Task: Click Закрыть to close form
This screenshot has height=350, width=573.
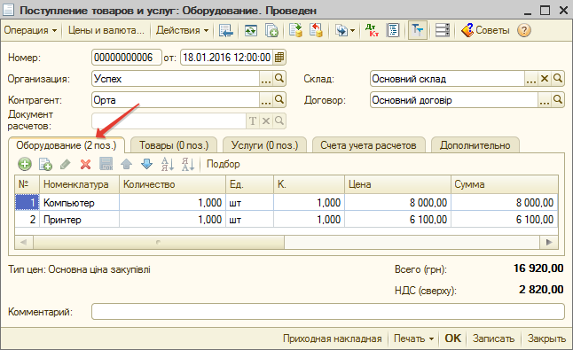Action: pos(546,338)
